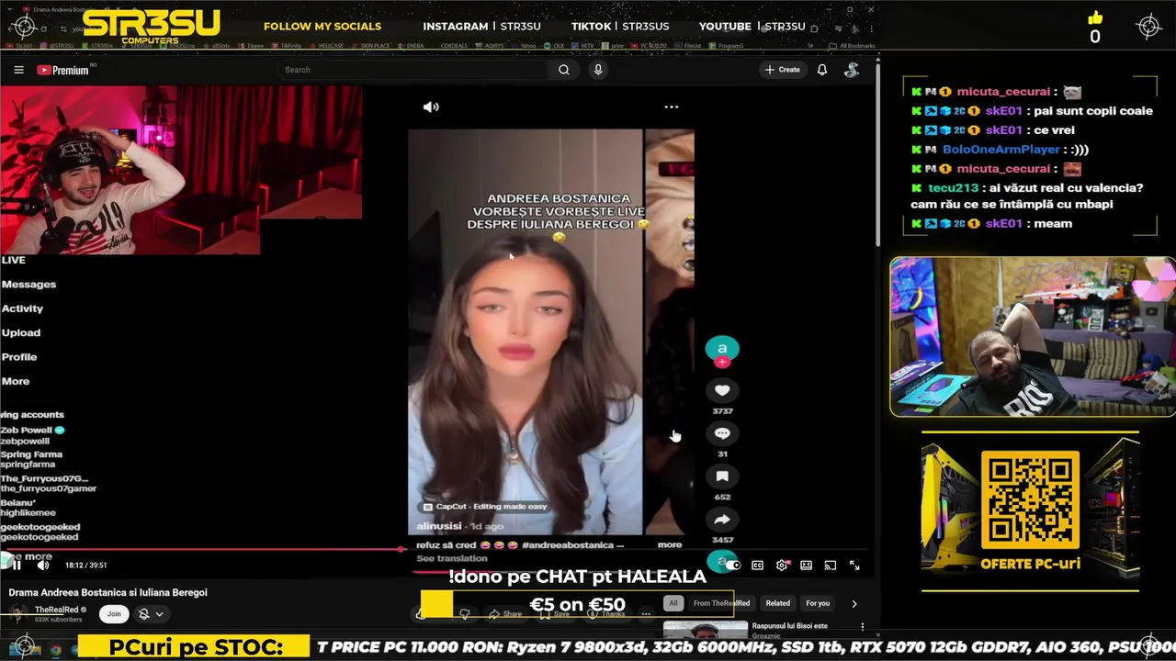
Task: Toggle the autoplay switch in player
Action: 731,566
